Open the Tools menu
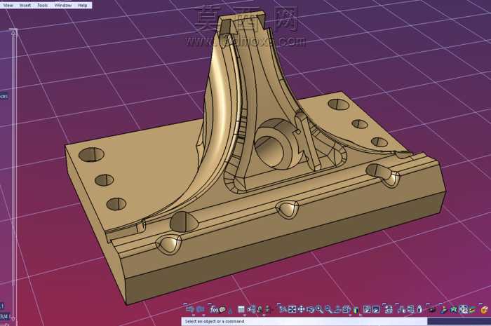Screen dimensions: 491x326 coord(42,6)
